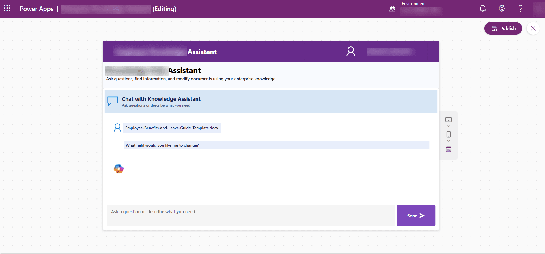Open the help question mark
The image size is (545, 254).
point(520,8)
